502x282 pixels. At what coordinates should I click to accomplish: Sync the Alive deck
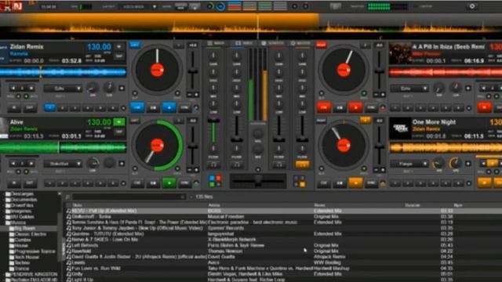click(184, 183)
